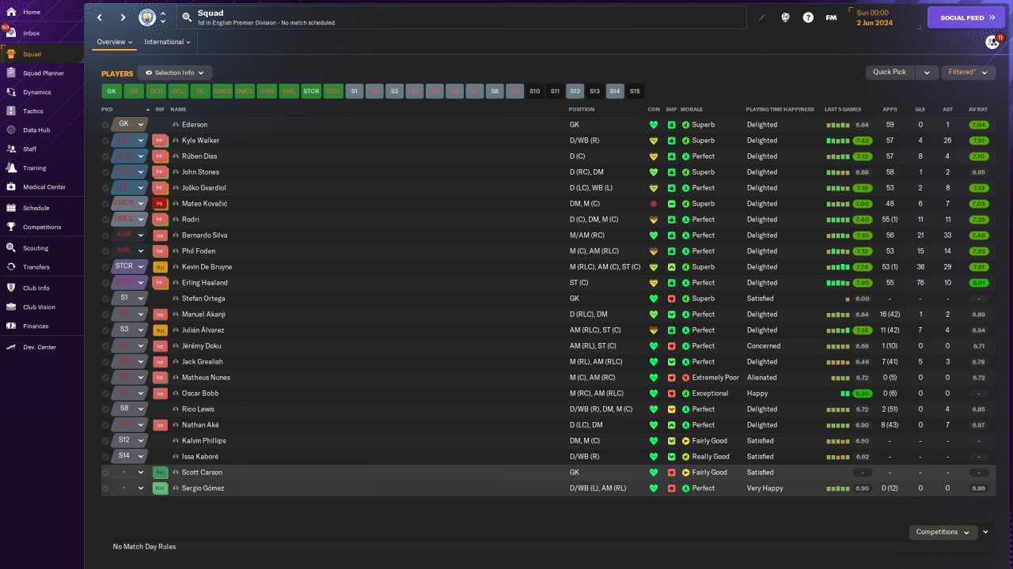Viewport: 1013px width, 569px height.
Task: Click the S10 substitute chip
Action: (x=535, y=92)
